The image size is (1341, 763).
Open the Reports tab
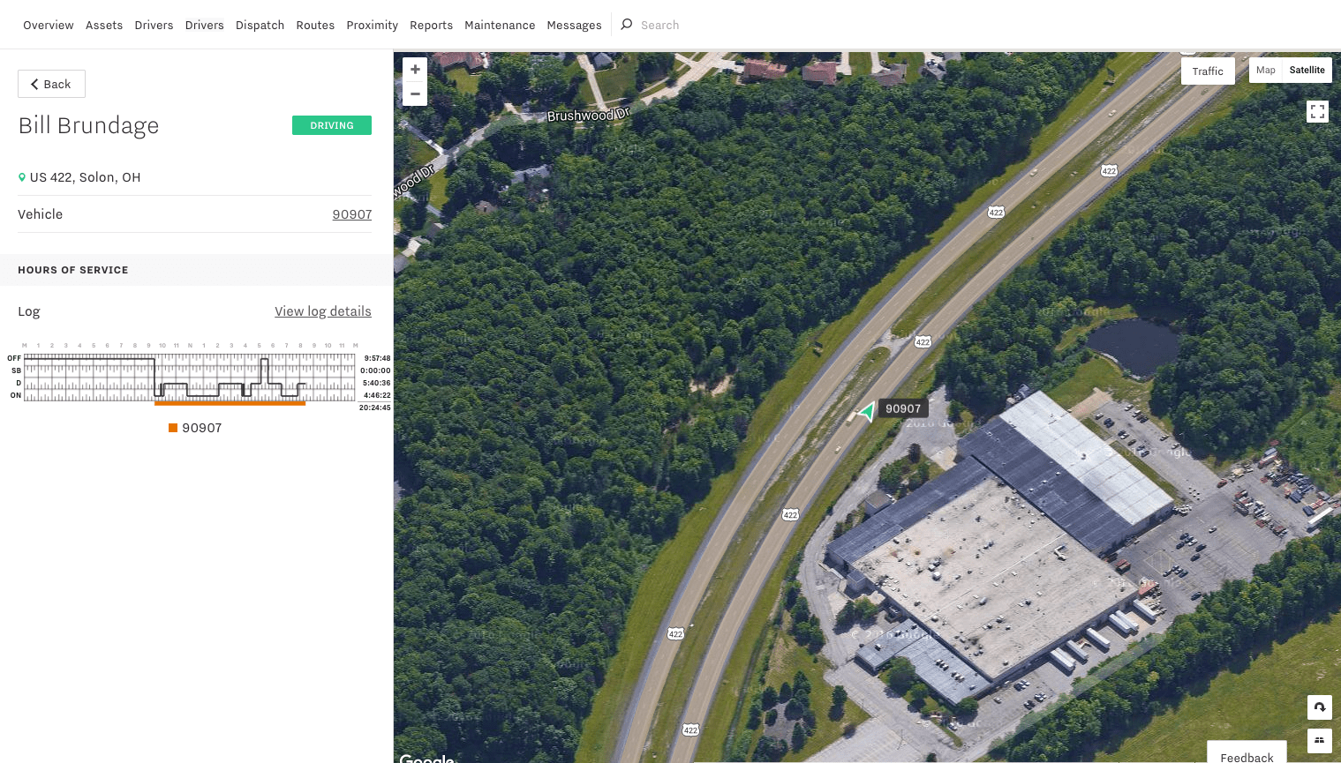[x=431, y=26]
